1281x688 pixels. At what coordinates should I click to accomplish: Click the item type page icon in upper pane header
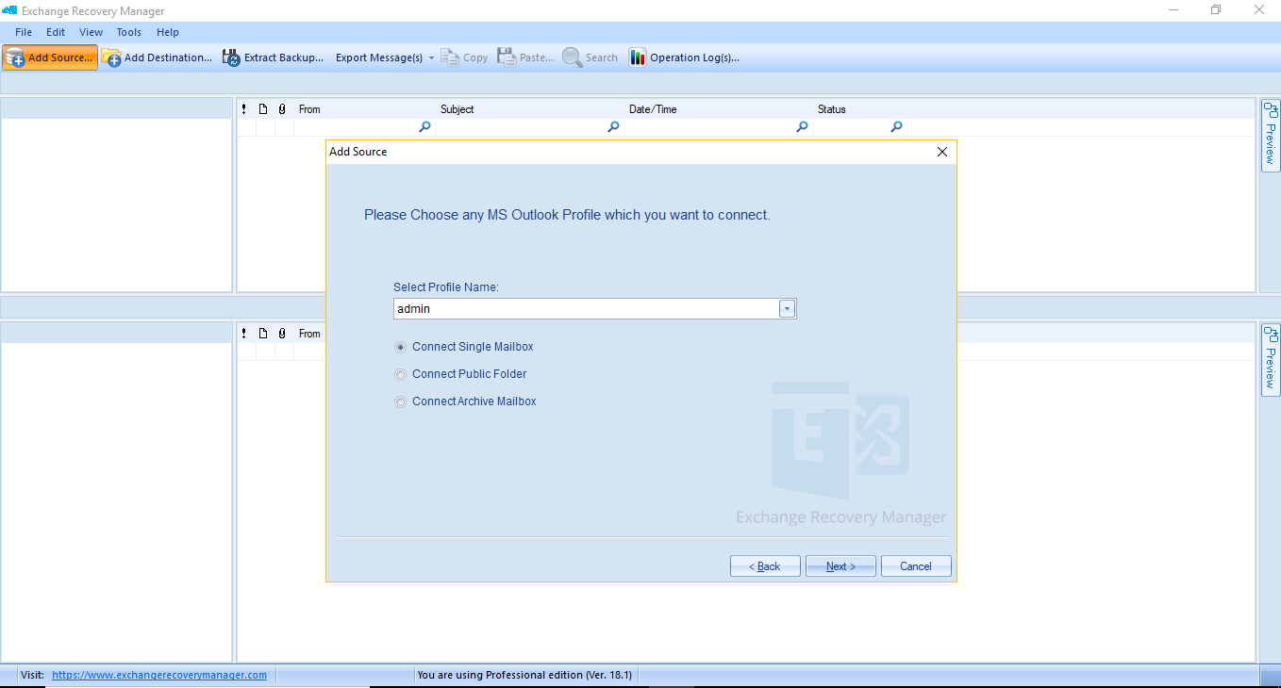pyautogui.click(x=263, y=109)
